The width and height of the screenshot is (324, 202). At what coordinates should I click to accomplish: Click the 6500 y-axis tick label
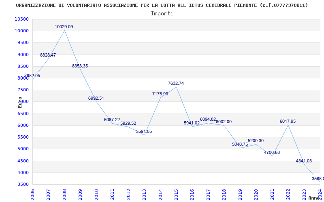(23, 114)
